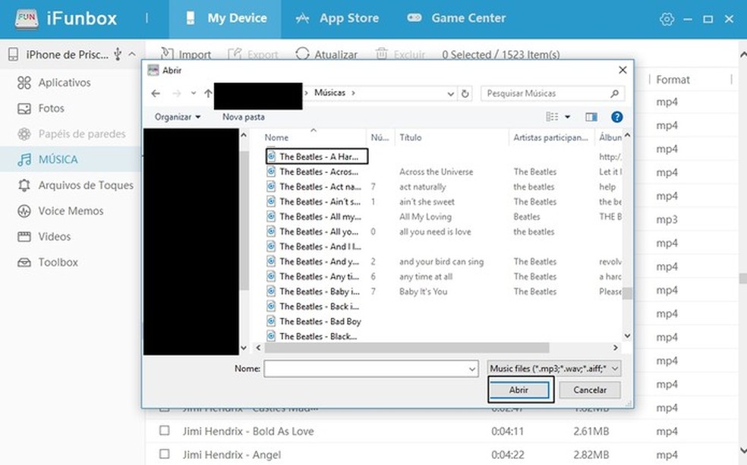Image resolution: width=747 pixels, height=465 pixels.
Task: Expand the address bar history dropdown
Action: pos(450,94)
